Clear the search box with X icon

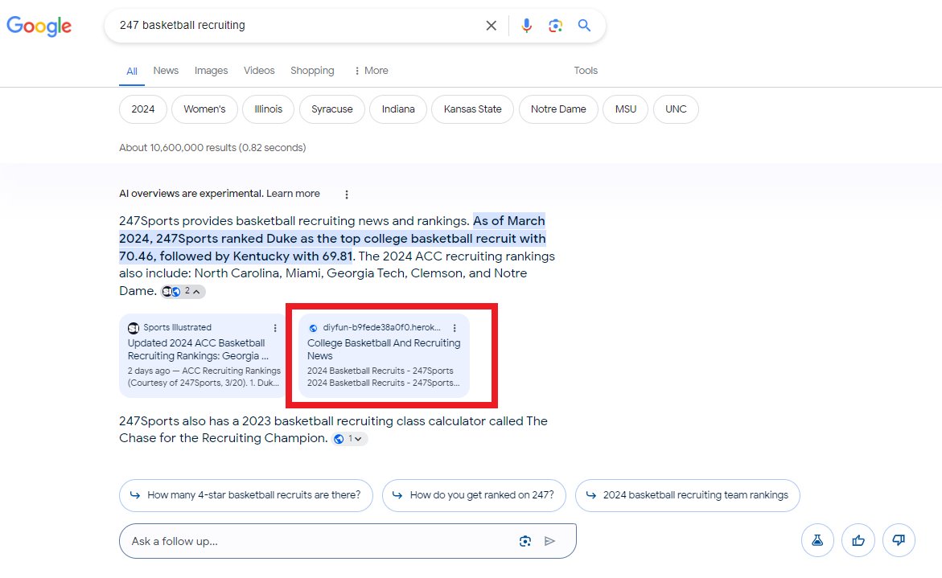pos(492,25)
